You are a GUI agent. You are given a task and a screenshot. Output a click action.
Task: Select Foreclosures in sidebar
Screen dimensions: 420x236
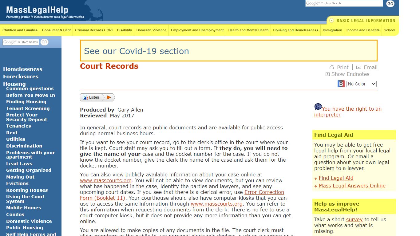[21, 77]
